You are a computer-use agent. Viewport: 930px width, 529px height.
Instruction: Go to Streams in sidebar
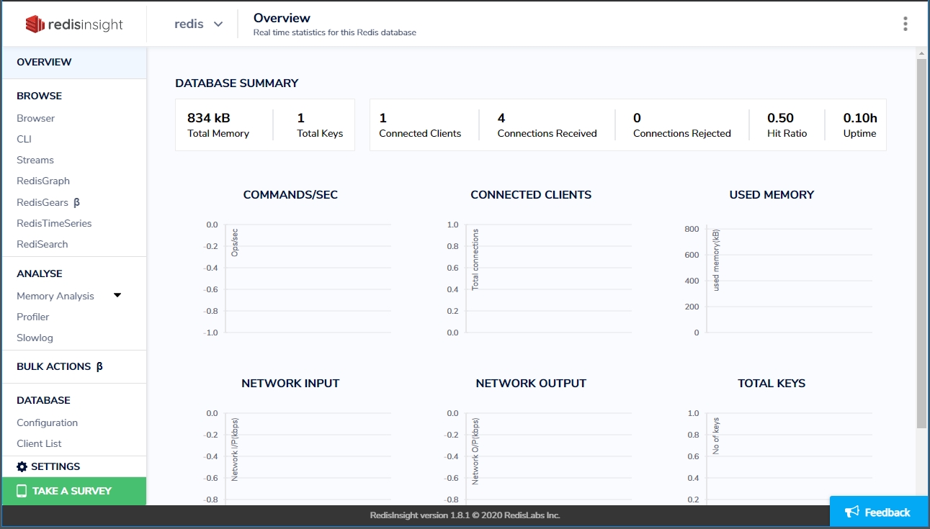click(x=35, y=160)
